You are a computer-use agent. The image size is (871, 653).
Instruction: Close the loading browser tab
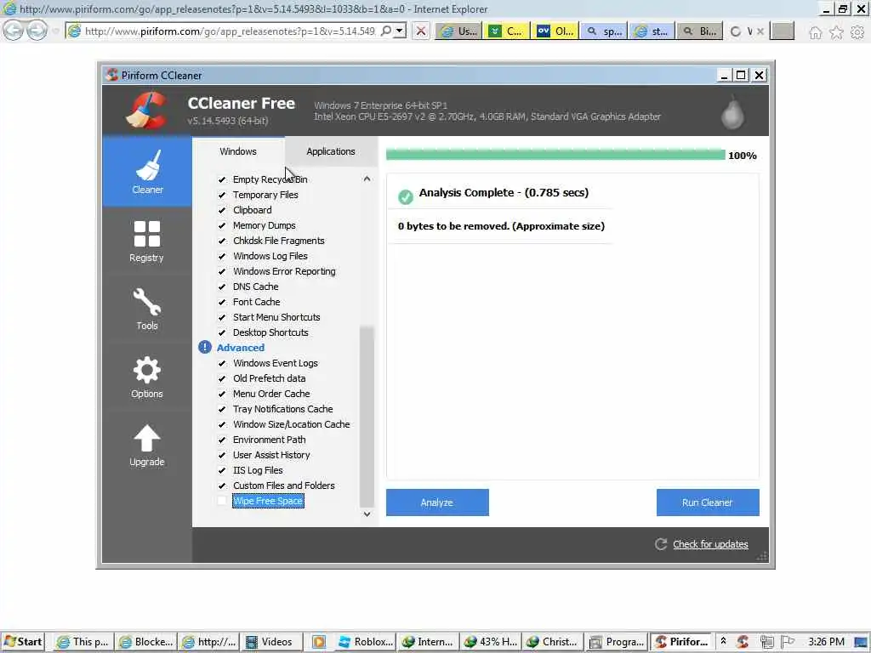[760, 31]
